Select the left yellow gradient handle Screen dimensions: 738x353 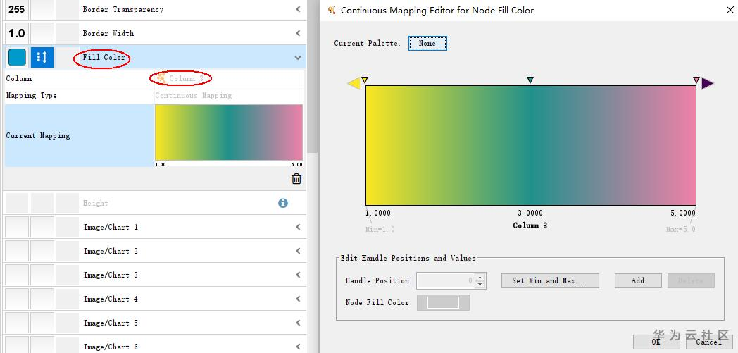point(365,80)
